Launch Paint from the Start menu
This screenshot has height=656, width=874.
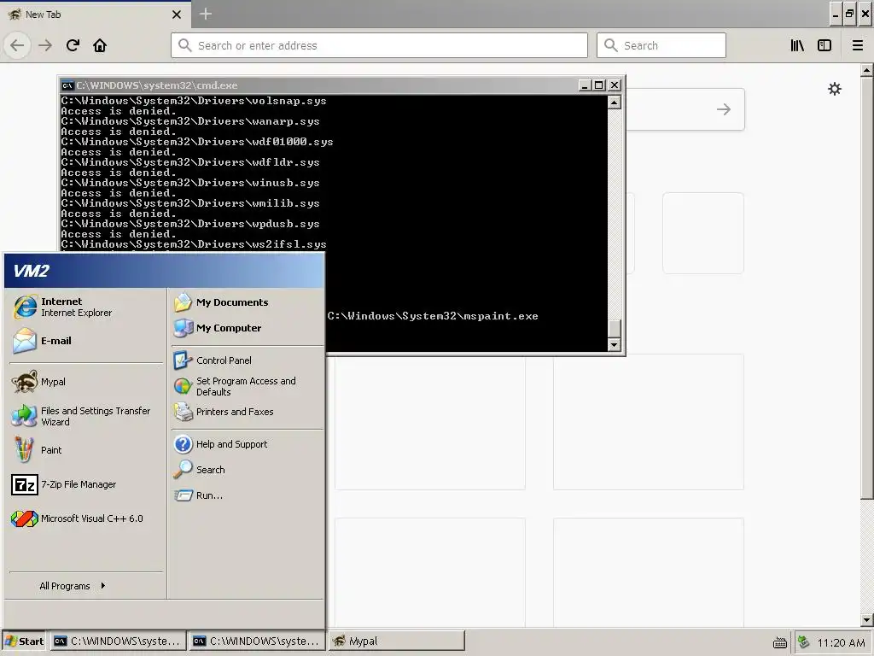[x=86, y=450]
